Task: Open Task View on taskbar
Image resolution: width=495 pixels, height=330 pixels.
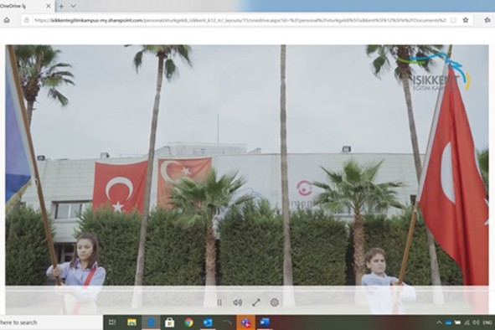Action: [112, 322]
